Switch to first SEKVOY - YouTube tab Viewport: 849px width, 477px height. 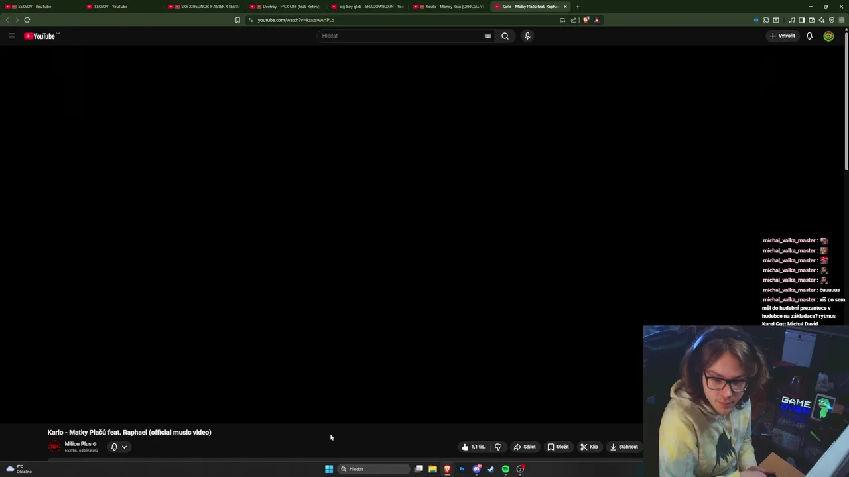tap(41, 7)
